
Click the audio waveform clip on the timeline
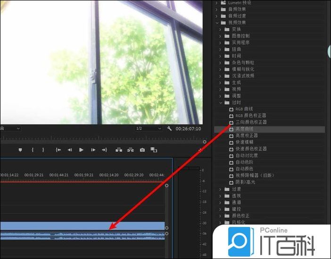point(83,236)
